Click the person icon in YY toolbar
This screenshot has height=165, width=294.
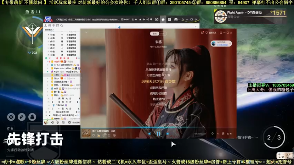[46, 25]
